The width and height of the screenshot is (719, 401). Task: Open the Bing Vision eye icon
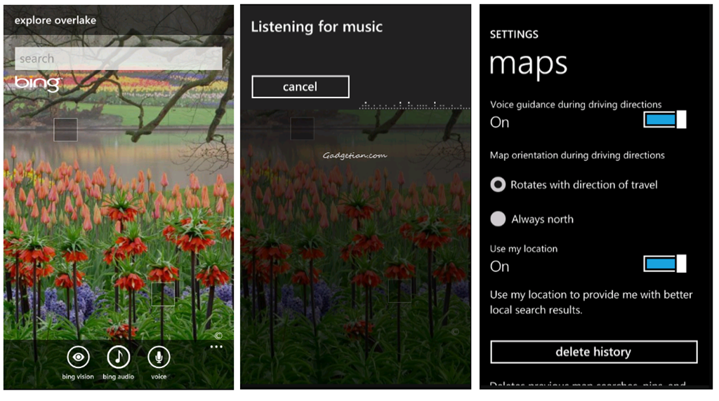79,358
